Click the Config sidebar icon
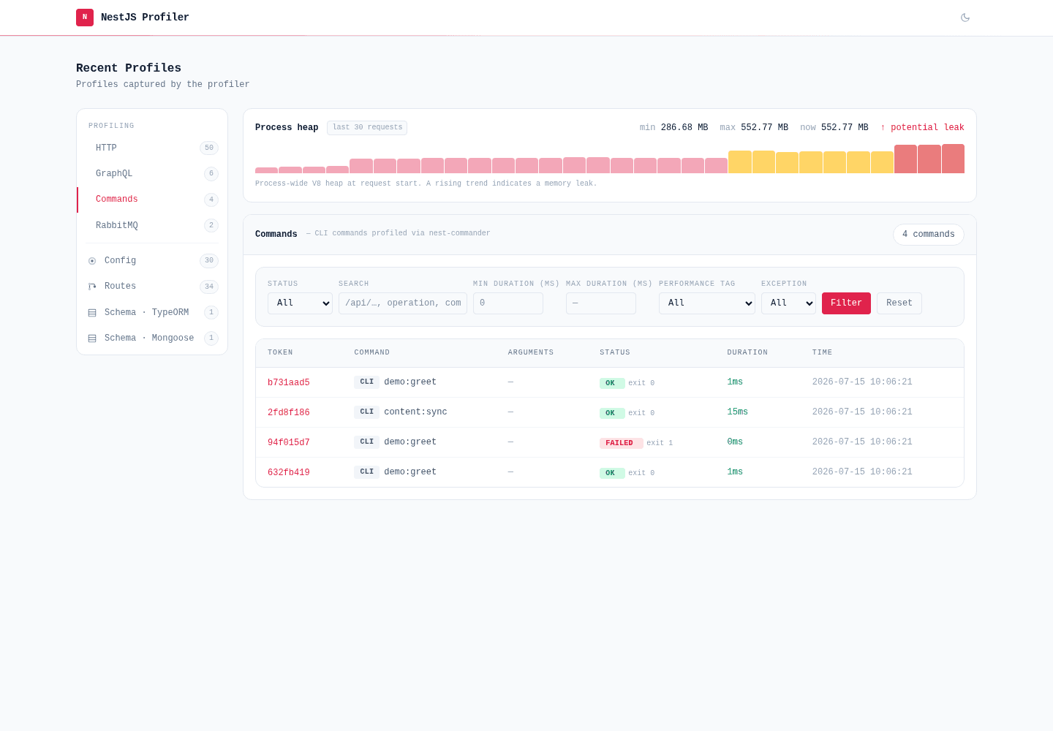Screen dimensions: 1053x731 [x=92, y=261]
